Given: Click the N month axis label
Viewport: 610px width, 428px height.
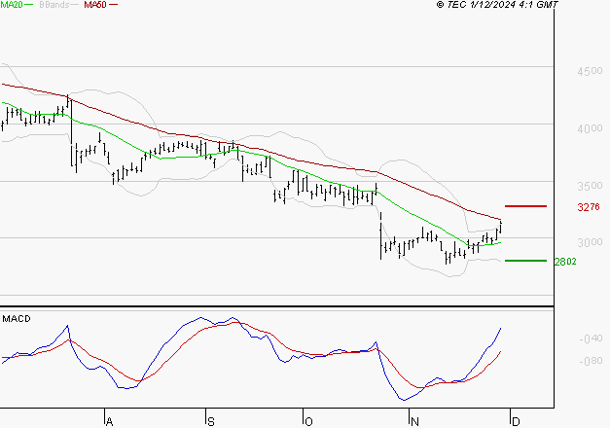Looking at the screenshot, I should 414,422.
